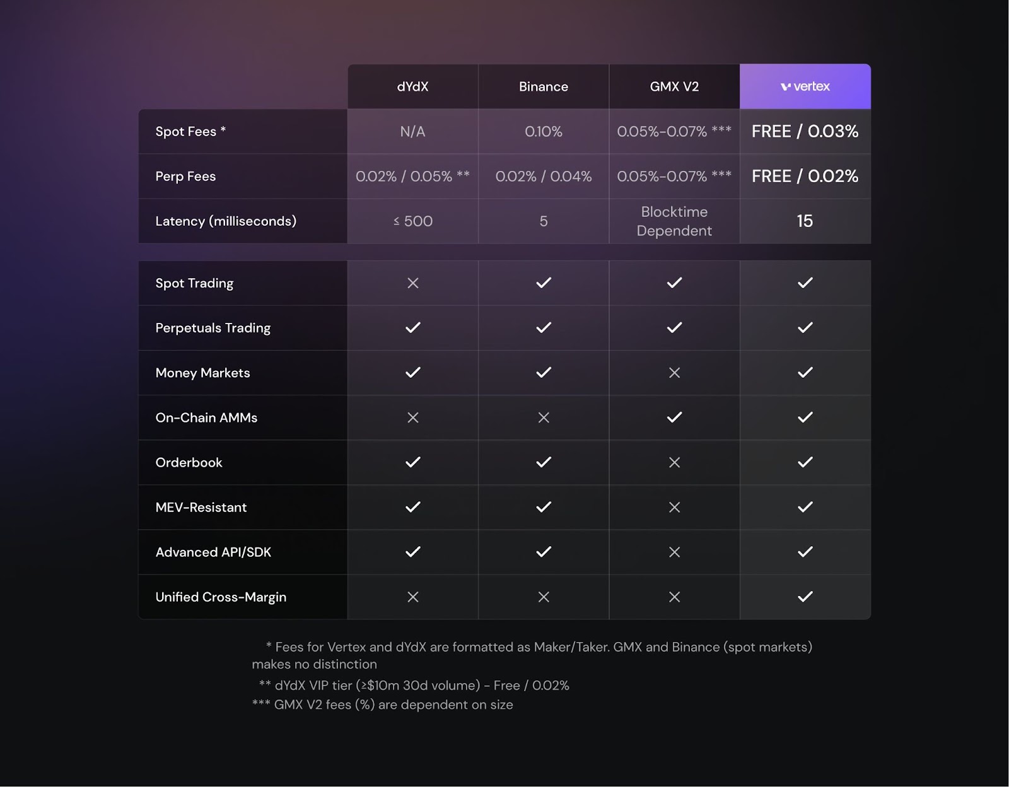This screenshot has width=1009, height=787.
Task: Select the "Perpetuals Trading" row label
Action: pyautogui.click(x=213, y=328)
